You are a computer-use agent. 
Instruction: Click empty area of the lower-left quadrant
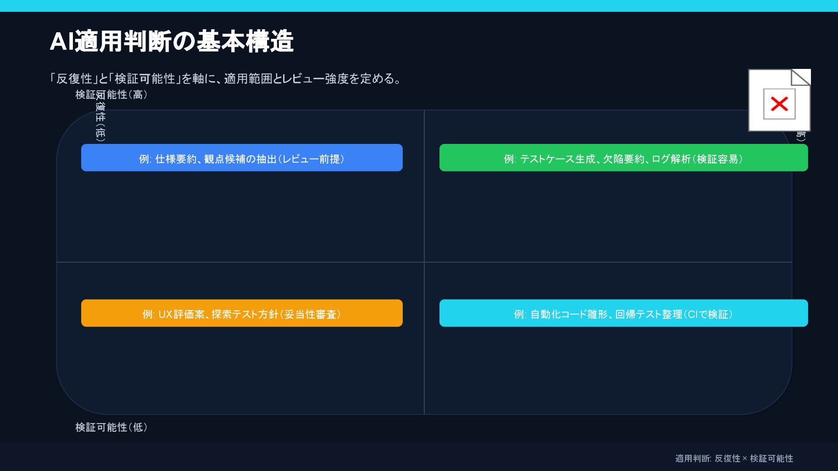tap(240, 371)
